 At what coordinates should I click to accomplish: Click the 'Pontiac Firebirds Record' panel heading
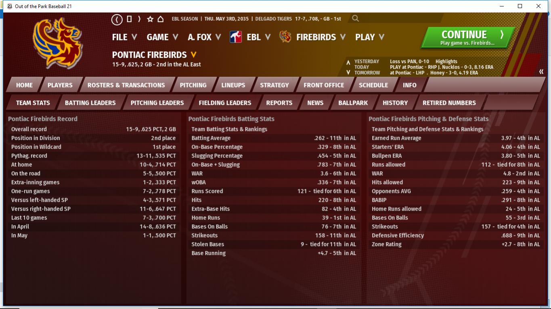pyautogui.click(x=43, y=119)
